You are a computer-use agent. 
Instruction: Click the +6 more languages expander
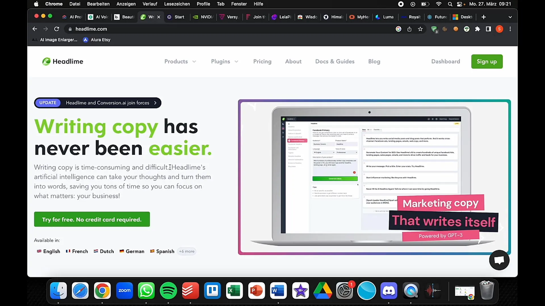pos(187,251)
